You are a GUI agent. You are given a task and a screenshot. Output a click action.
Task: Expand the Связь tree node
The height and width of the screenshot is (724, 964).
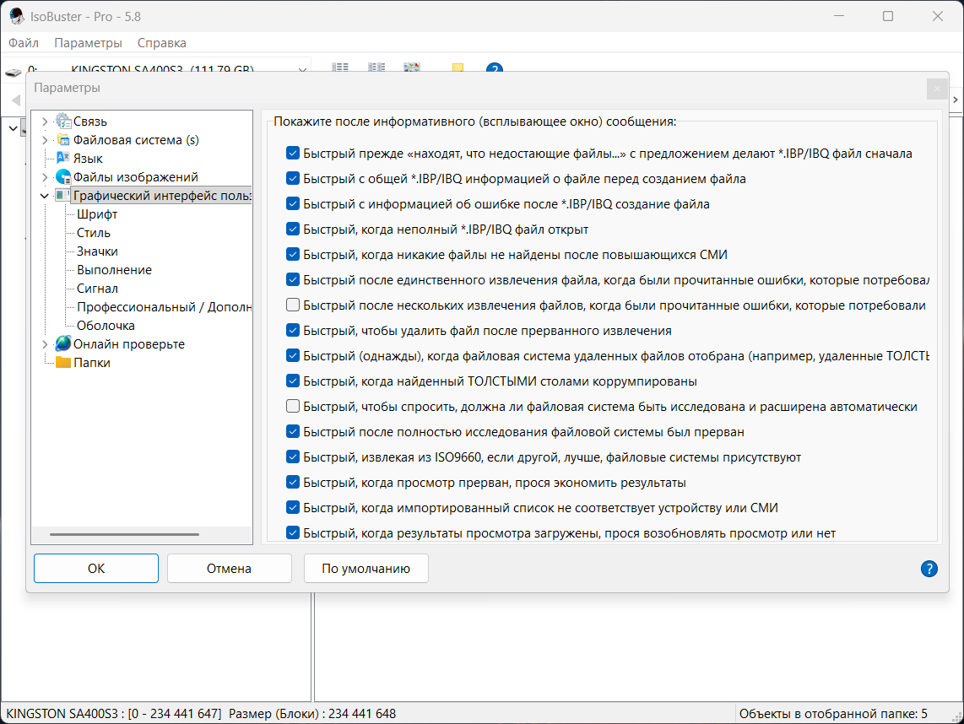click(45, 122)
